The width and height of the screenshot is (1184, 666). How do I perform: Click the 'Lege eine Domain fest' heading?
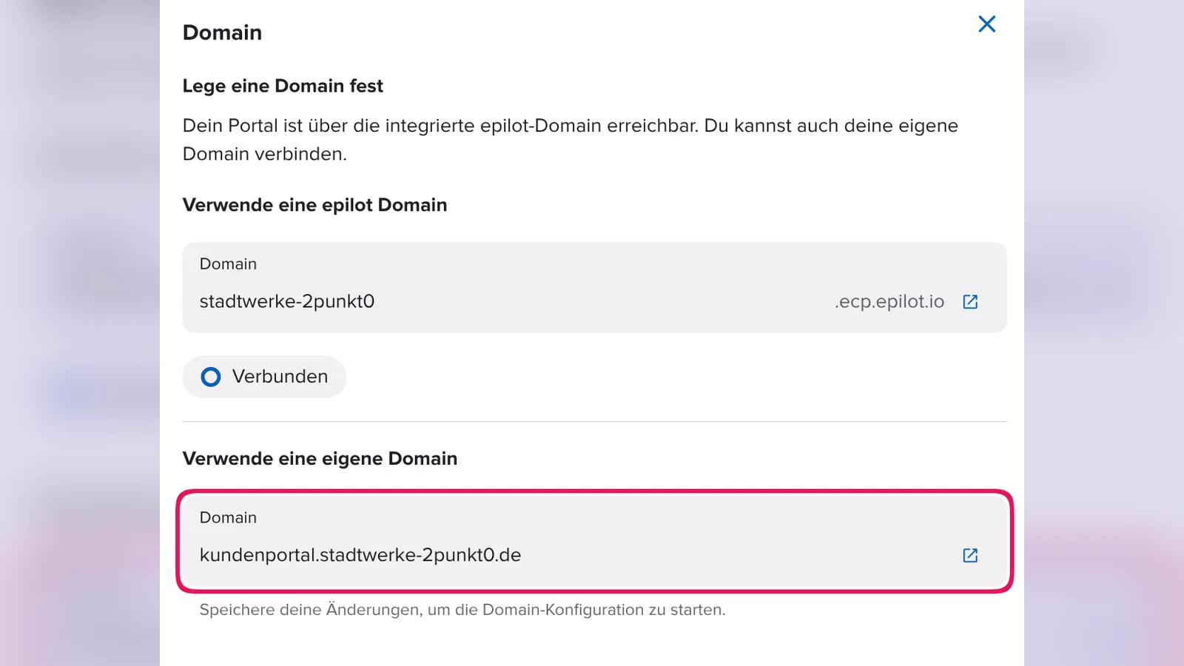pos(283,86)
